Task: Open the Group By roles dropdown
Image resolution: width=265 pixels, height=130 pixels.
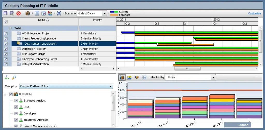Action: pyautogui.click(x=111, y=86)
